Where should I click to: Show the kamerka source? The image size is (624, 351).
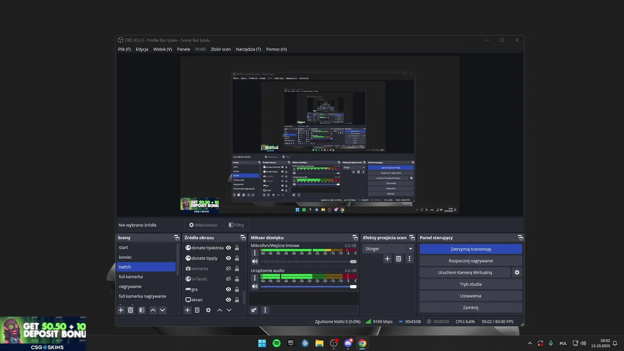pyautogui.click(x=228, y=269)
